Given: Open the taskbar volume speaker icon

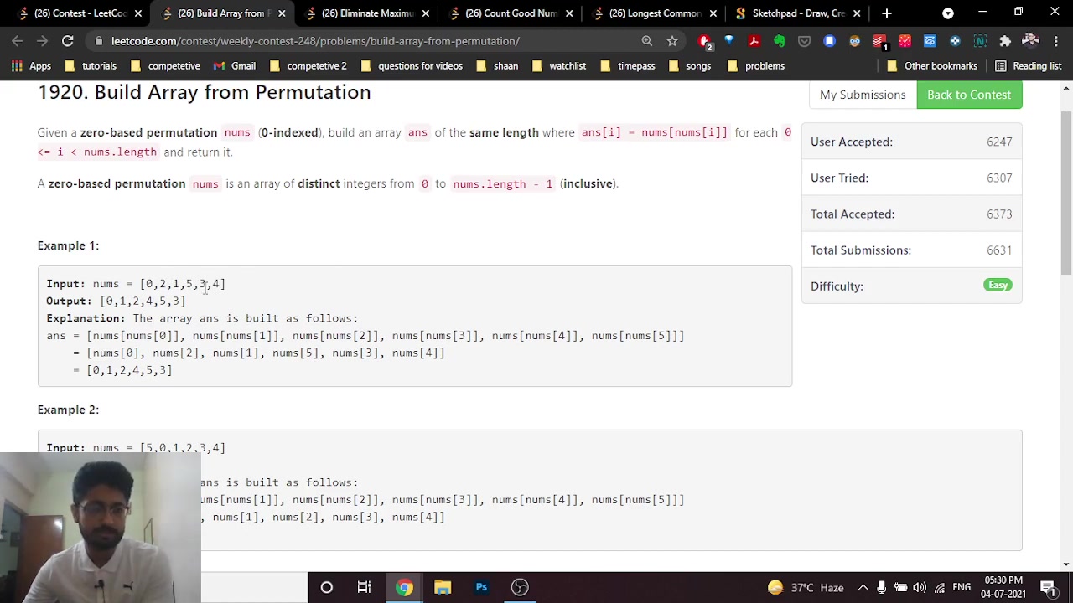Looking at the screenshot, I should 920,587.
